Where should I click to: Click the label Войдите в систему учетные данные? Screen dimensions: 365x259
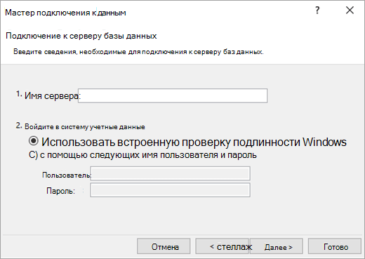(85, 127)
